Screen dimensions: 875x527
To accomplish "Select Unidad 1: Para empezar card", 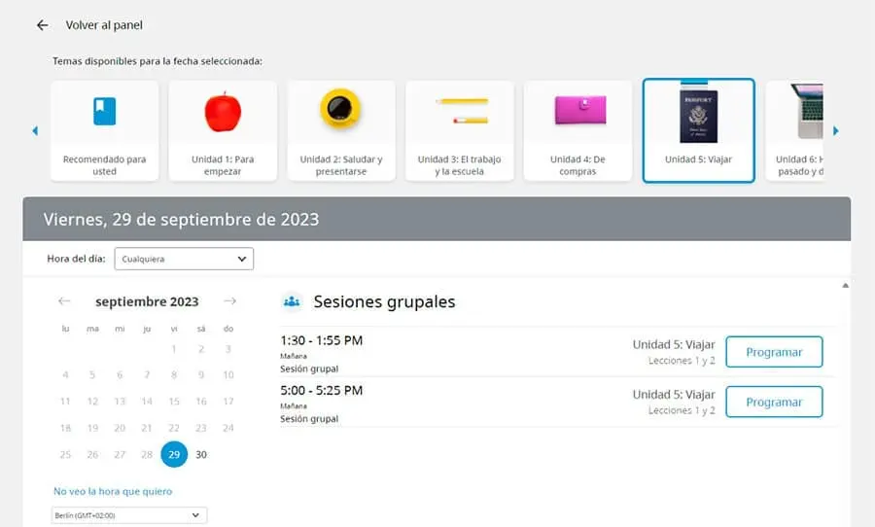I will [223, 130].
